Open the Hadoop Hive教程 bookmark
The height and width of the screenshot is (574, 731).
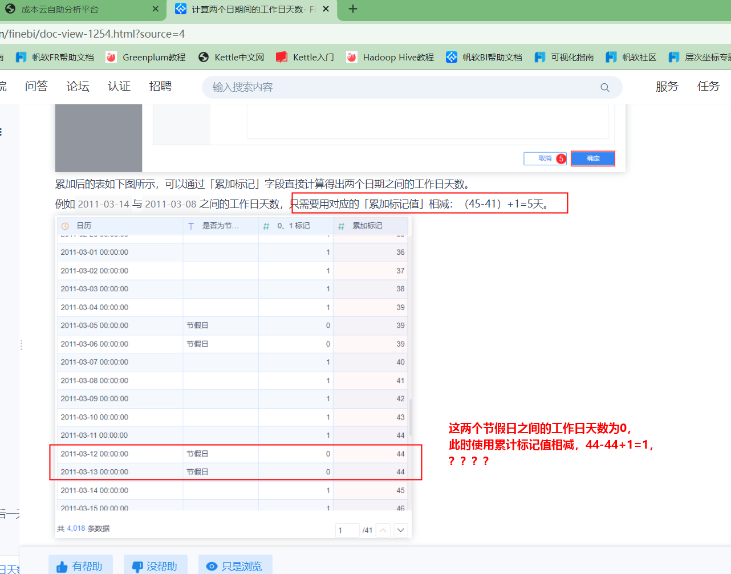(390, 57)
